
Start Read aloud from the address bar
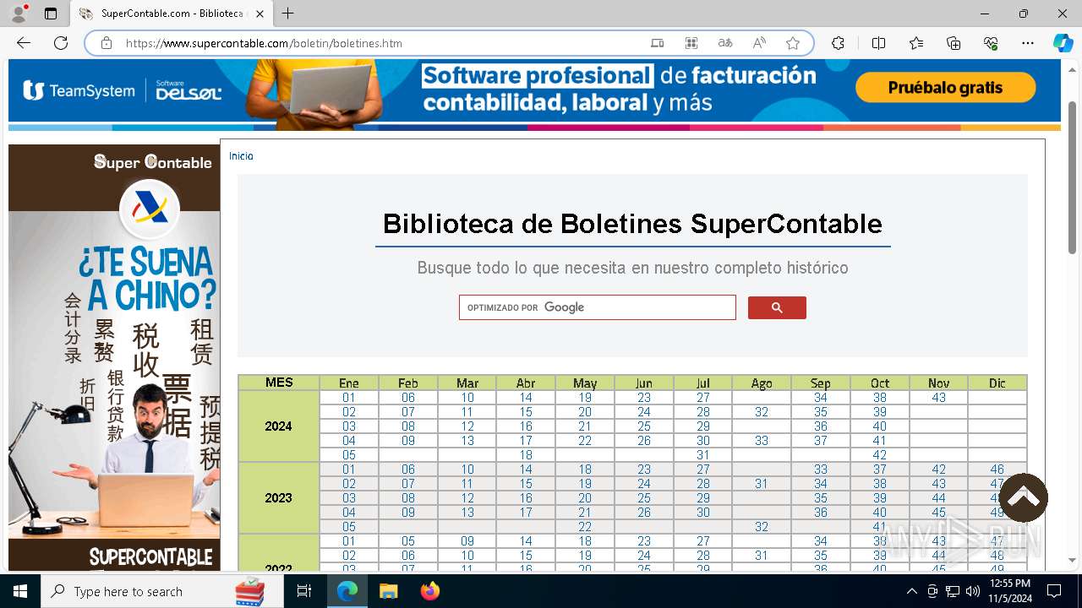pos(759,43)
